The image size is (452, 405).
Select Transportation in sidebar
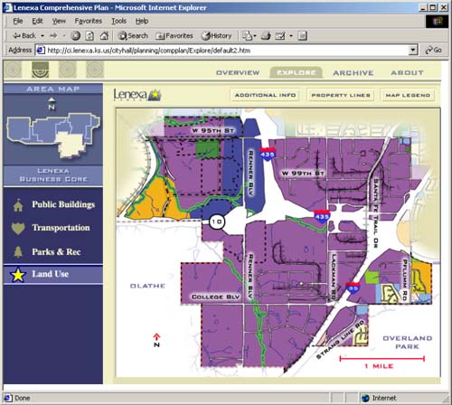61,228
